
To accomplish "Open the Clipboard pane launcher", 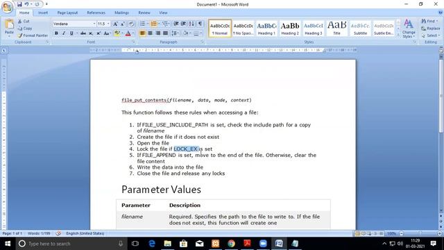I will click(x=47, y=42).
